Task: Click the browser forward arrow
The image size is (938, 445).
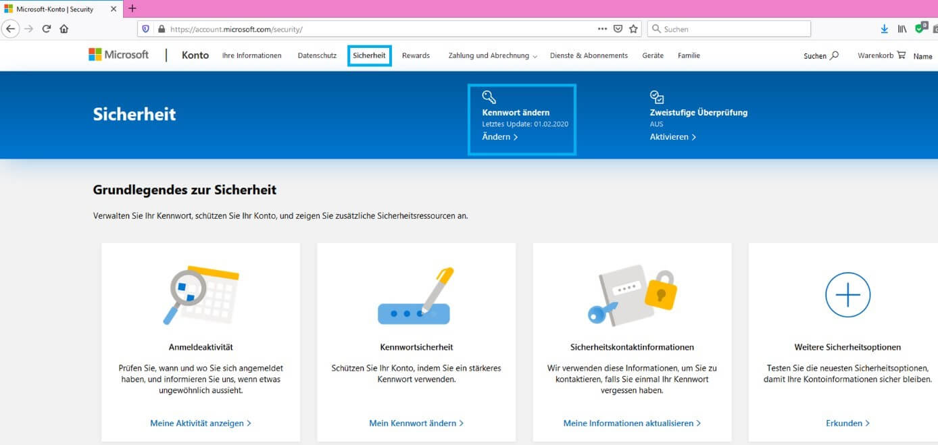Action: 28,29
